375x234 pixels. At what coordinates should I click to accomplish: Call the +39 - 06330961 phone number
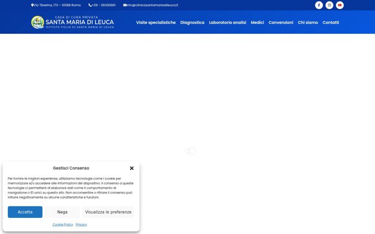coord(104,5)
